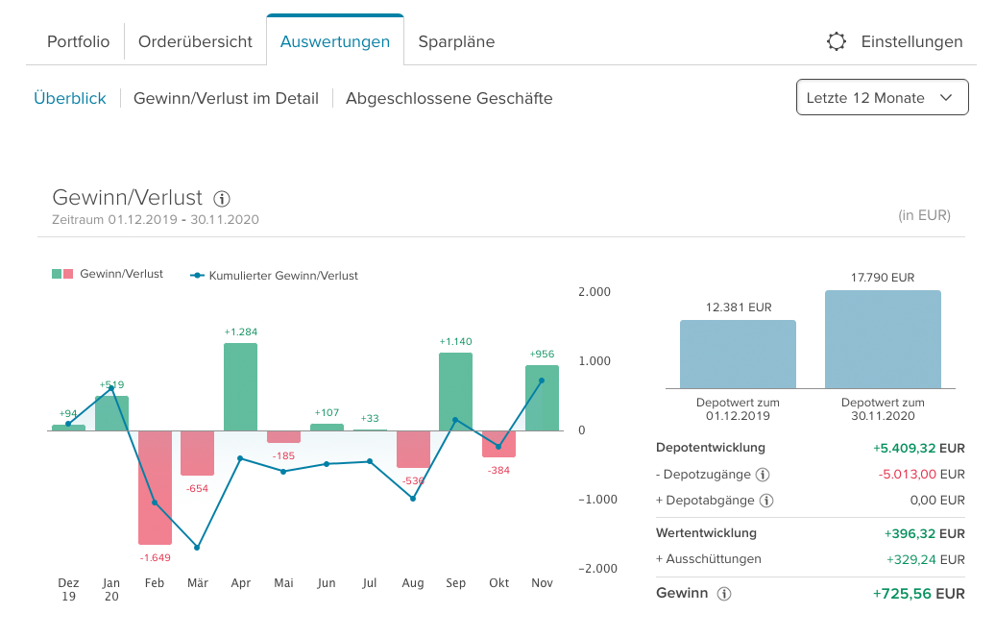This screenshot has height=638, width=995.
Task: Click info icon beside Depotzugänge
Action: 763,475
